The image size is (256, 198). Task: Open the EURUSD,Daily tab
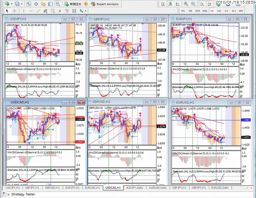(x=220, y=188)
